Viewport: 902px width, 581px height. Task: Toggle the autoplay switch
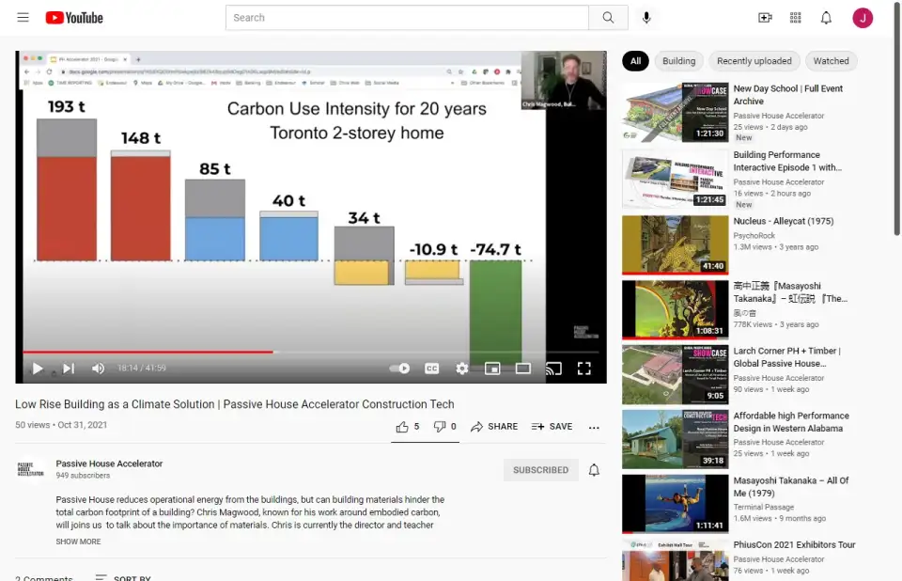400,369
